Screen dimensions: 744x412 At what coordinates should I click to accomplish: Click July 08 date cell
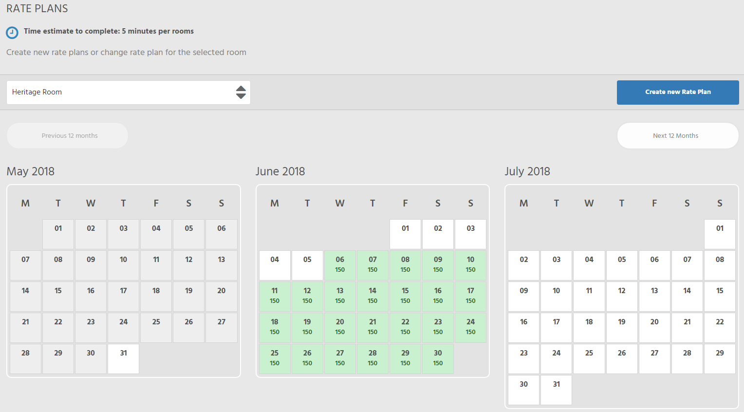tap(720, 265)
